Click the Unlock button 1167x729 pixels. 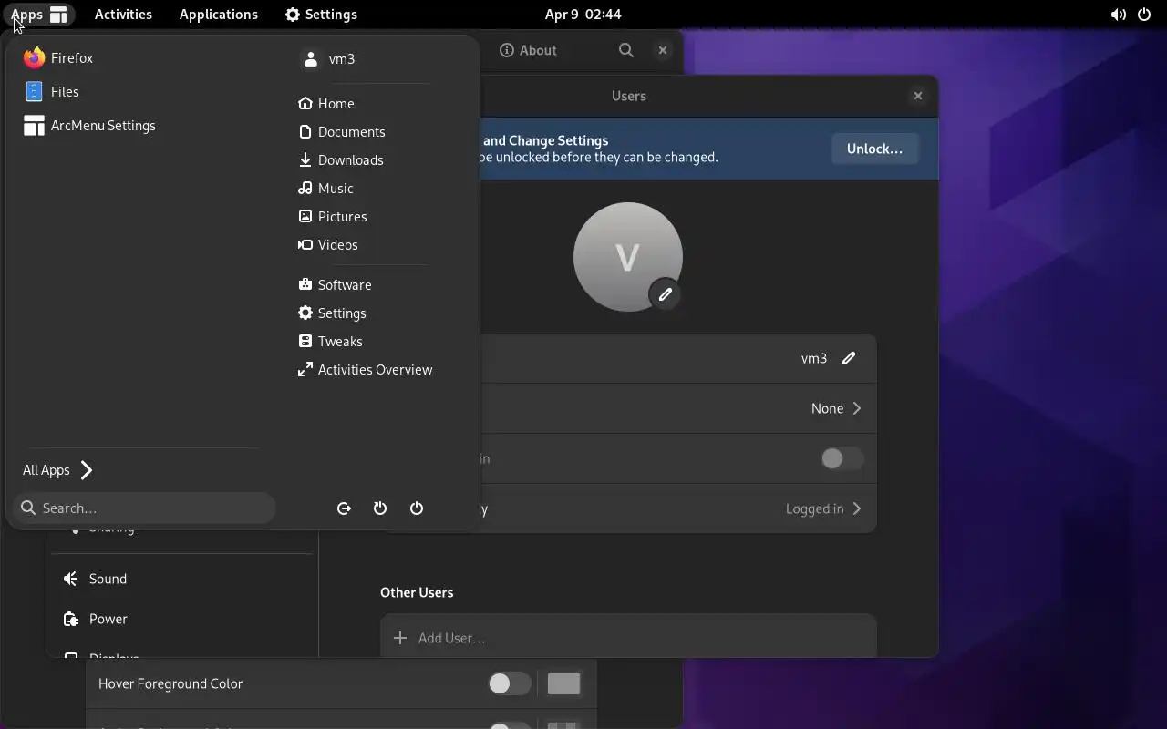point(874,149)
